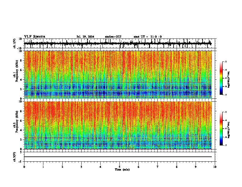The width and height of the screenshot is (242, 187).
Task: Click time axis tick label "10"
Action: [x=215, y=167]
